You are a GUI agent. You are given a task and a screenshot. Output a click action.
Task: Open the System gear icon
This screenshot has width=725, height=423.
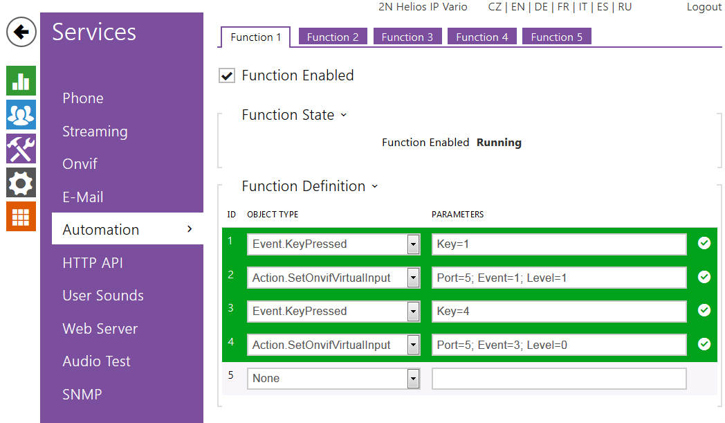coord(21,183)
